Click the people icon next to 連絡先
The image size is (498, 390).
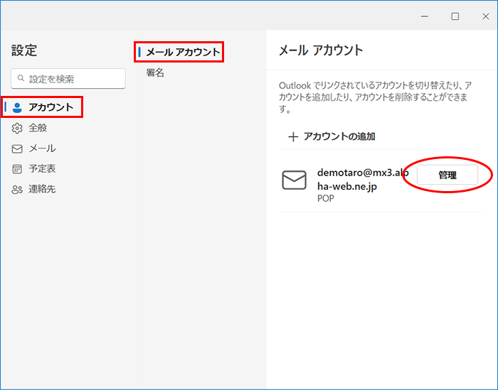17,190
